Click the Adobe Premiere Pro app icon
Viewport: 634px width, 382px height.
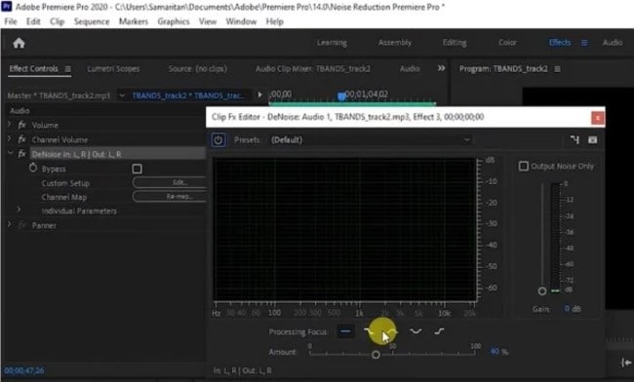[7, 7]
